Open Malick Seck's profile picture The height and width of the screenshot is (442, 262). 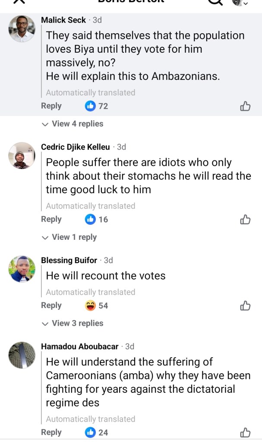pos(22,29)
